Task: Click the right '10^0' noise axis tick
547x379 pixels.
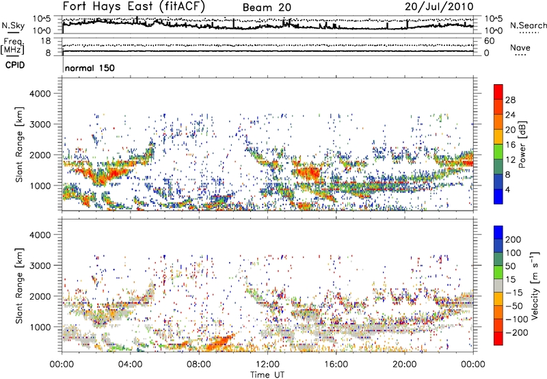Action: (493, 31)
